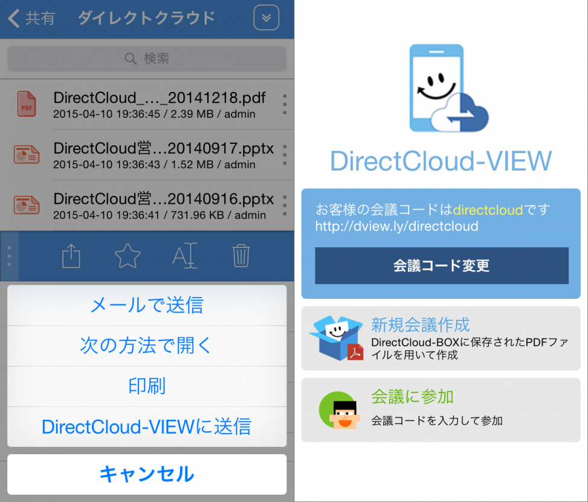Choose DirectCloud-VIEWに送信 option
The image size is (588, 502).
pyautogui.click(x=147, y=427)
